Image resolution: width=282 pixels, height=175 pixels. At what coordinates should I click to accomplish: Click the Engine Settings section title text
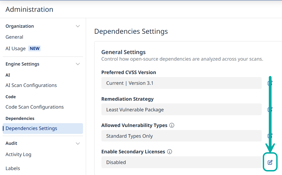pyautogui.click(x=22, y=64)
